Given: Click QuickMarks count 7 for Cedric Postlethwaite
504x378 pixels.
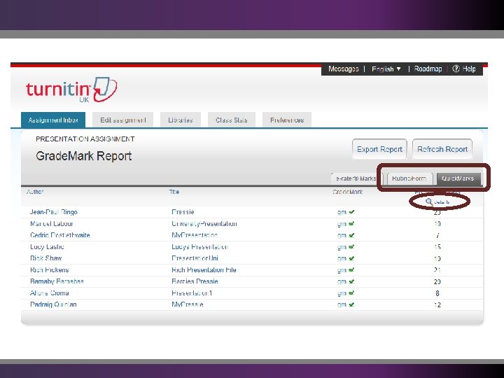Looking at the screenshot, I should (x=437, y=235).
